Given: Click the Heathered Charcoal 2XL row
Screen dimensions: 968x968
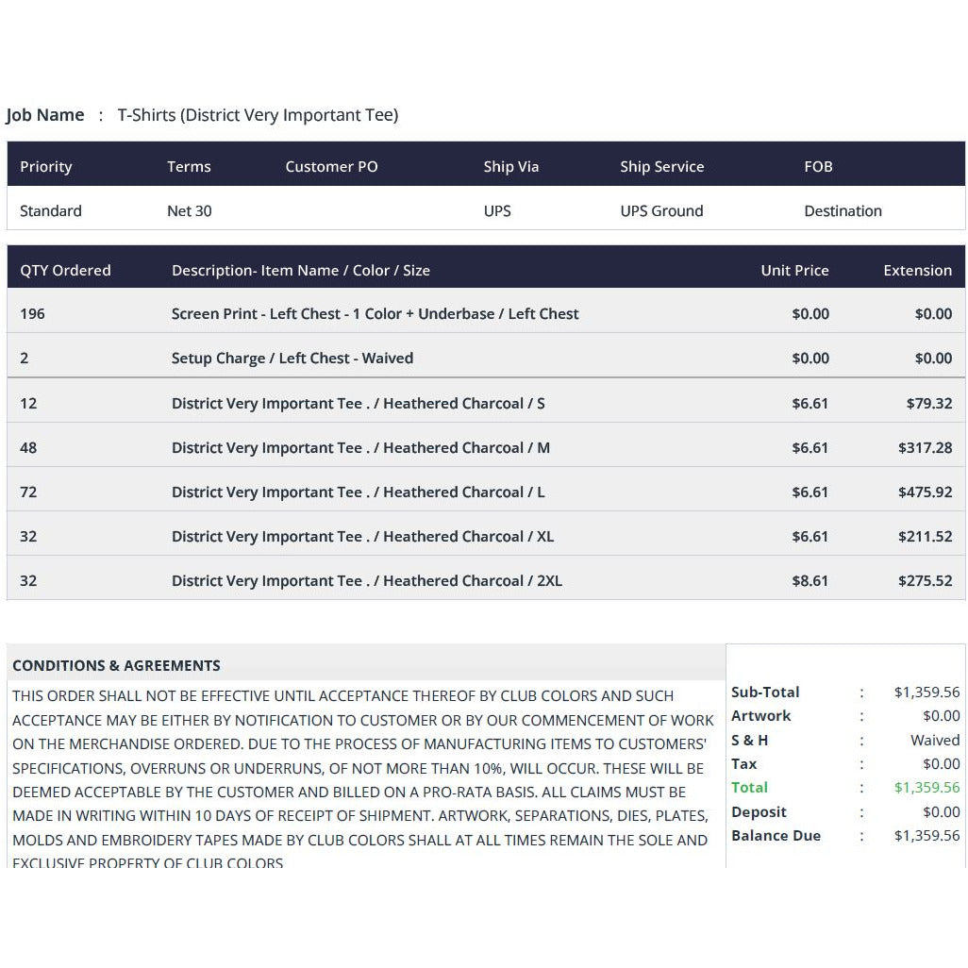Looking at the screenshot, I should pos(486,580).
